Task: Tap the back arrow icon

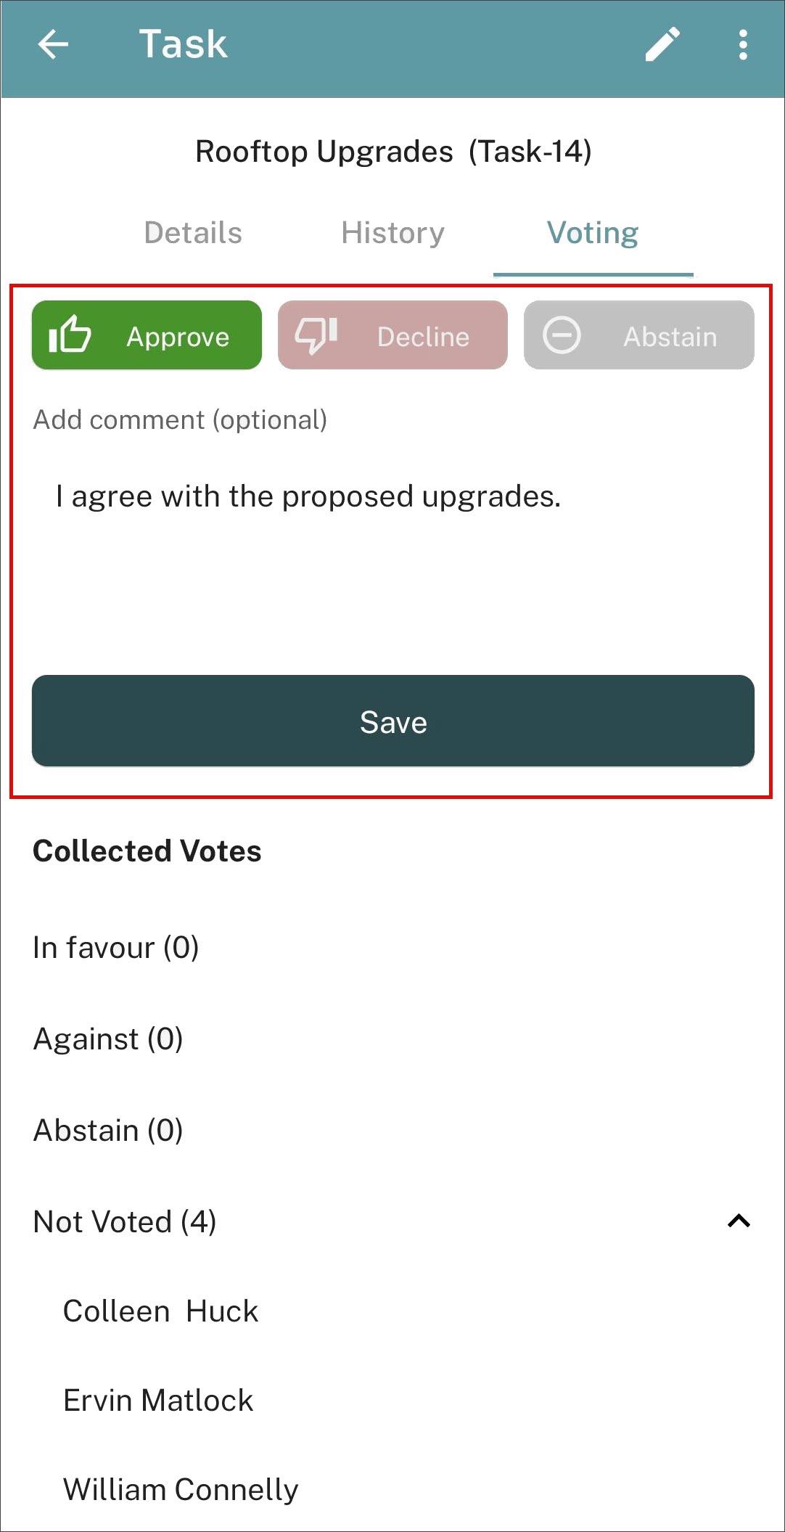Action: point(53,44)
